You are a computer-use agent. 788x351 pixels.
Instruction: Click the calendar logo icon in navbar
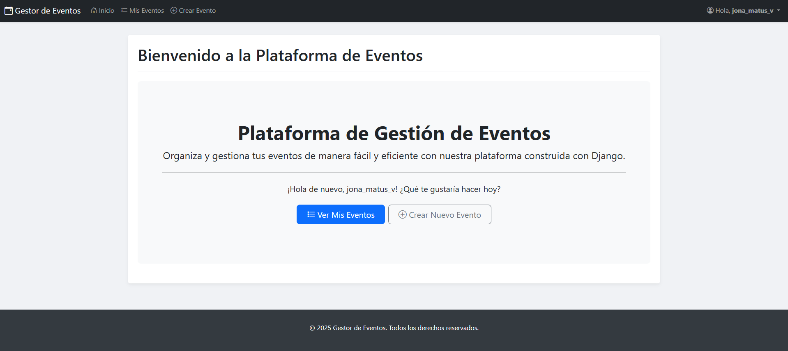pos(9,11)
